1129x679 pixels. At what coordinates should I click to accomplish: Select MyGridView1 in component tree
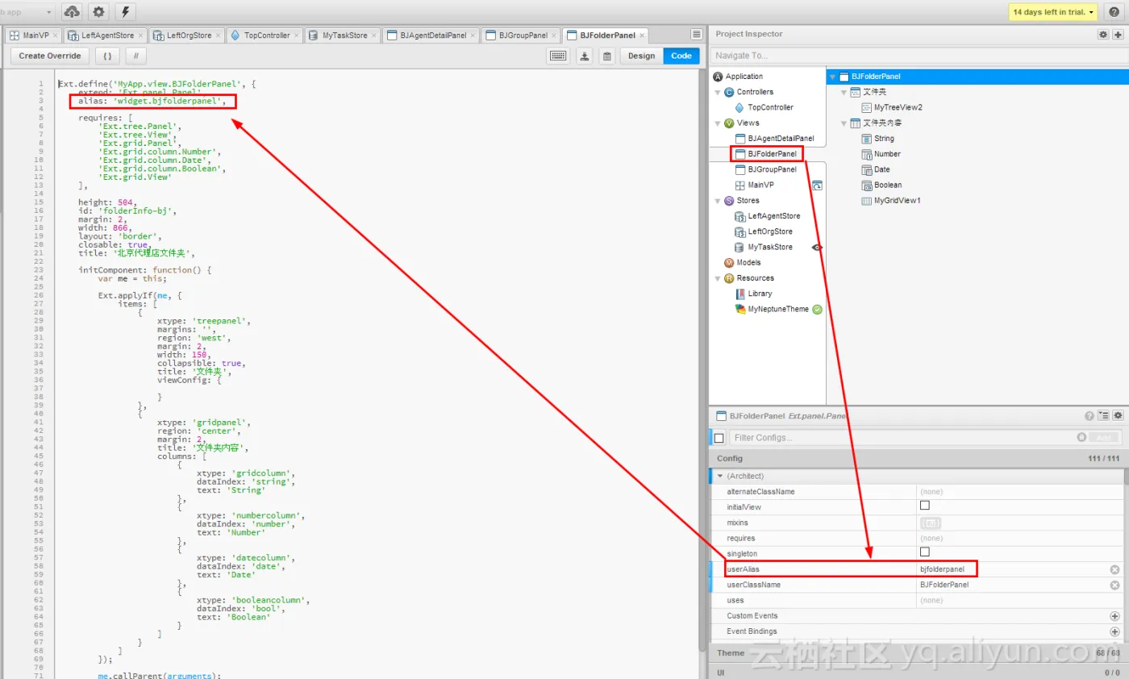(897, 200)
